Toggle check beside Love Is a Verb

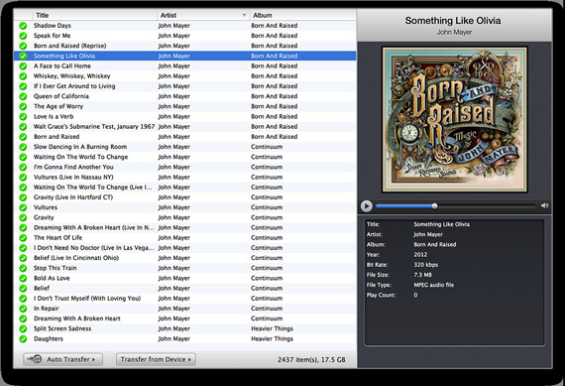pos(23,116)
